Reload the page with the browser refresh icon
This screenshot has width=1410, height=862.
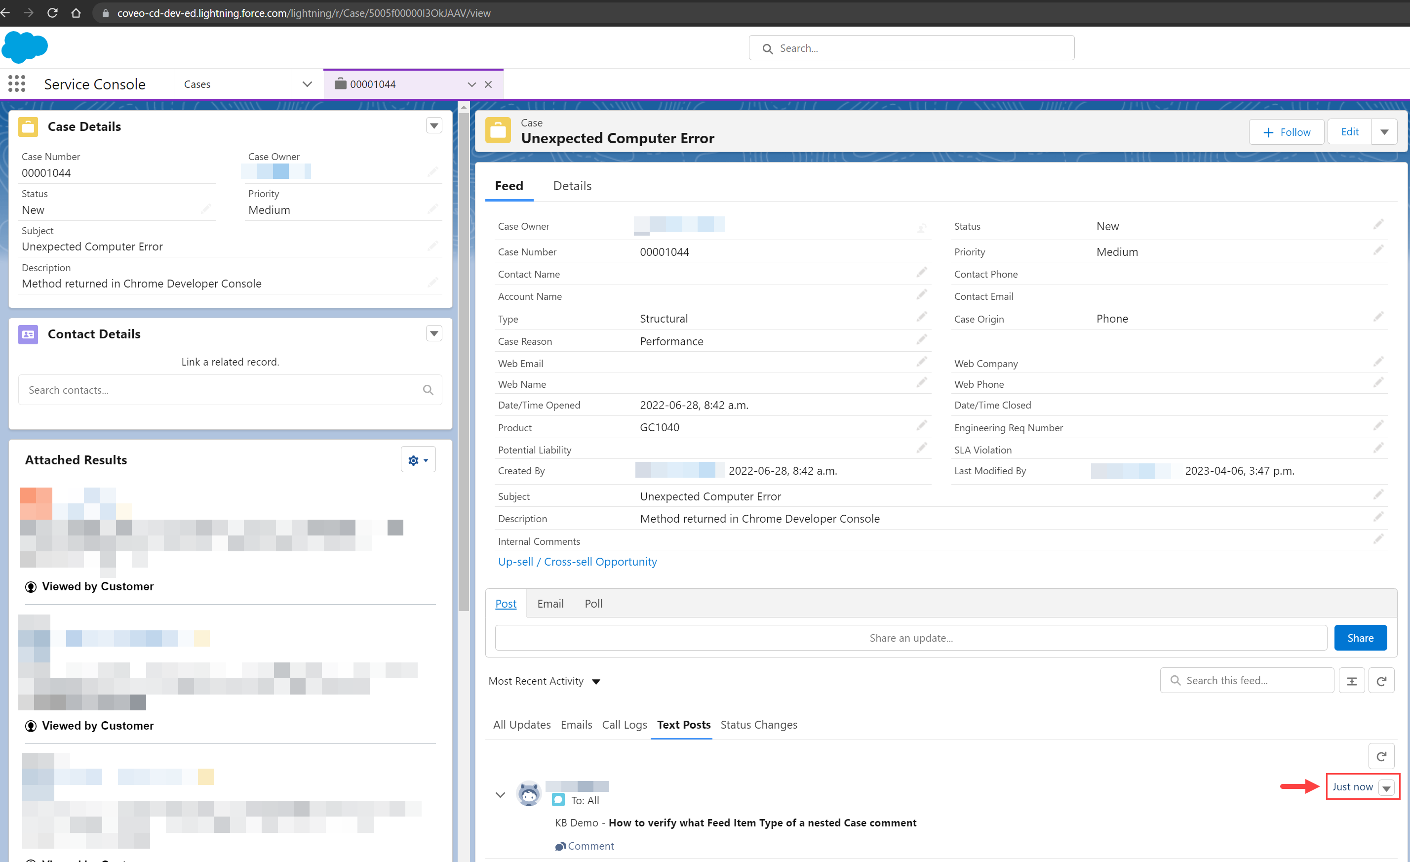tap(53, 13)
